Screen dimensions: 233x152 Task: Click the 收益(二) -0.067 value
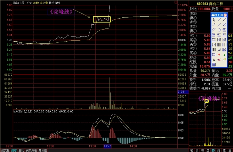tap(206, 88)
